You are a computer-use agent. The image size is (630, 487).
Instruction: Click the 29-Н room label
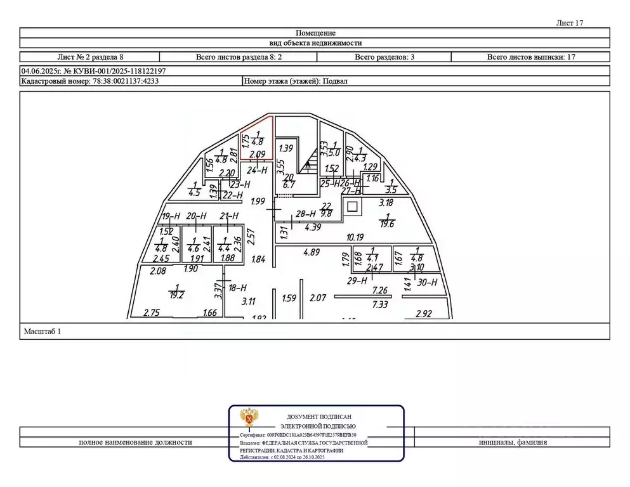click(x=358, y=281)
